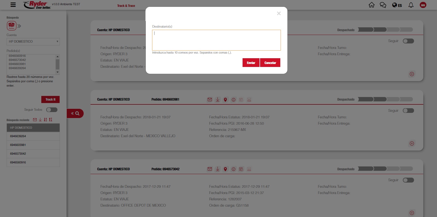Click the Destinatario(s) text field

[216, 40]
